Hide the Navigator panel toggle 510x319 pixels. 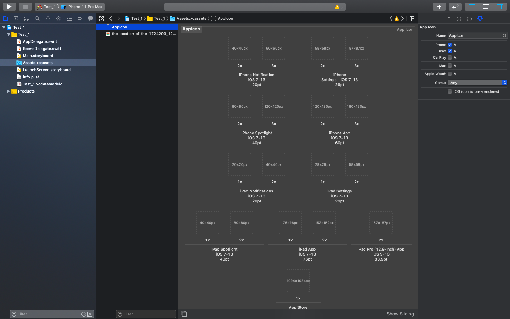[472, 6]
